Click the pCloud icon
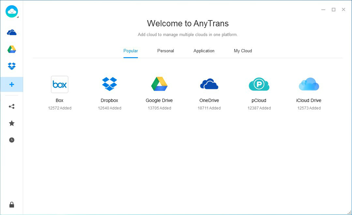The width and height of the screenshot is (352, 215). [x=259, y=84]
